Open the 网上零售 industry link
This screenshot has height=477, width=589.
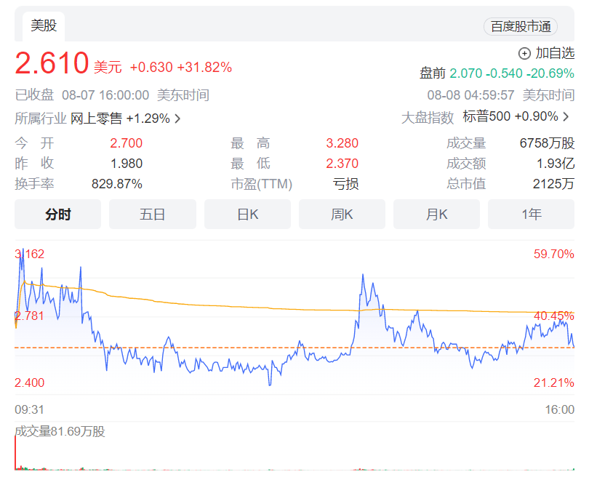[96, 119]
